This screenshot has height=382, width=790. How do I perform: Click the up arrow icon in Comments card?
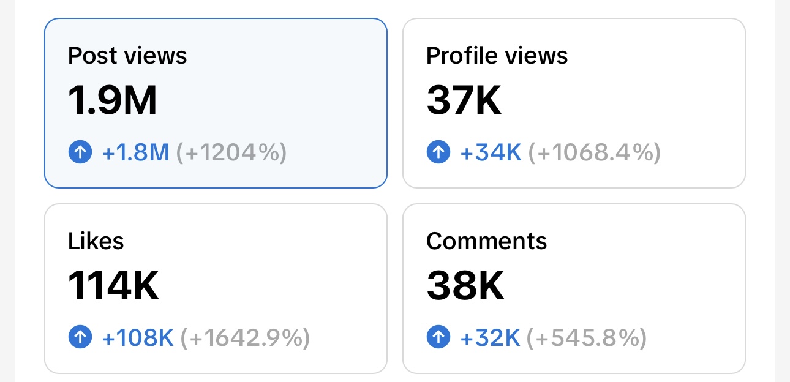point(438,337)
